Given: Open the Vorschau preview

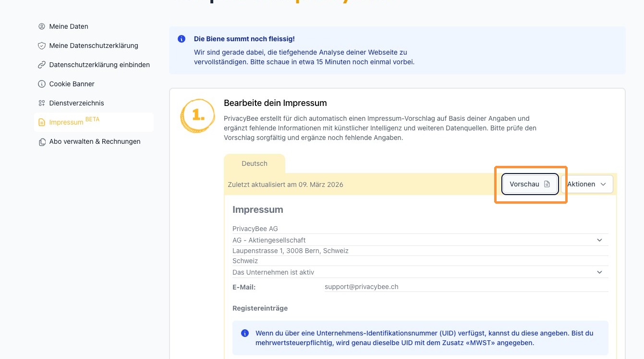Looking at the screenshot, I should click(530, 184).
